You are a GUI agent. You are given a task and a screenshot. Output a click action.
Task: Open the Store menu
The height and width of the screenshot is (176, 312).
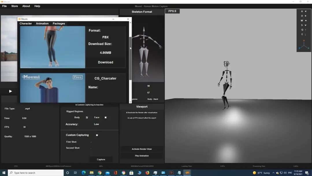tap(14, 6)
